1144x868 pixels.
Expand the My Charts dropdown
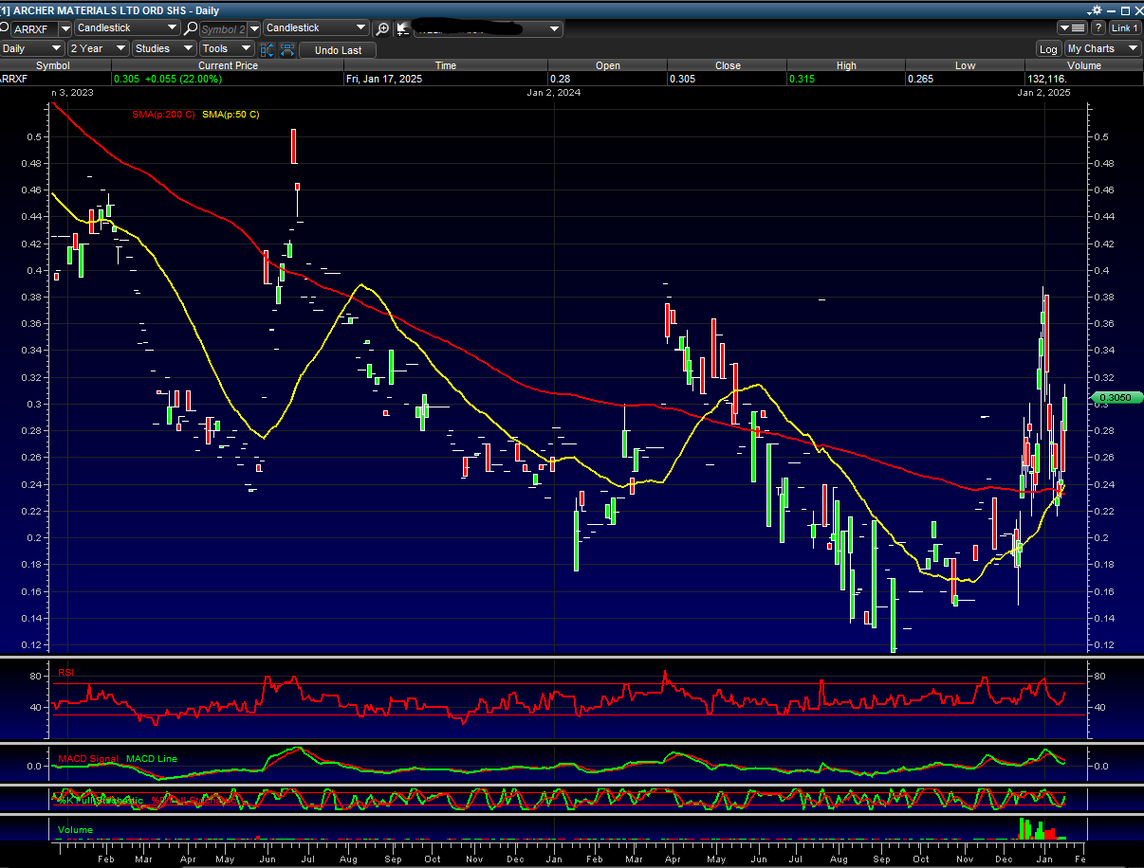pyautogui.click(x=1102, y=48)
